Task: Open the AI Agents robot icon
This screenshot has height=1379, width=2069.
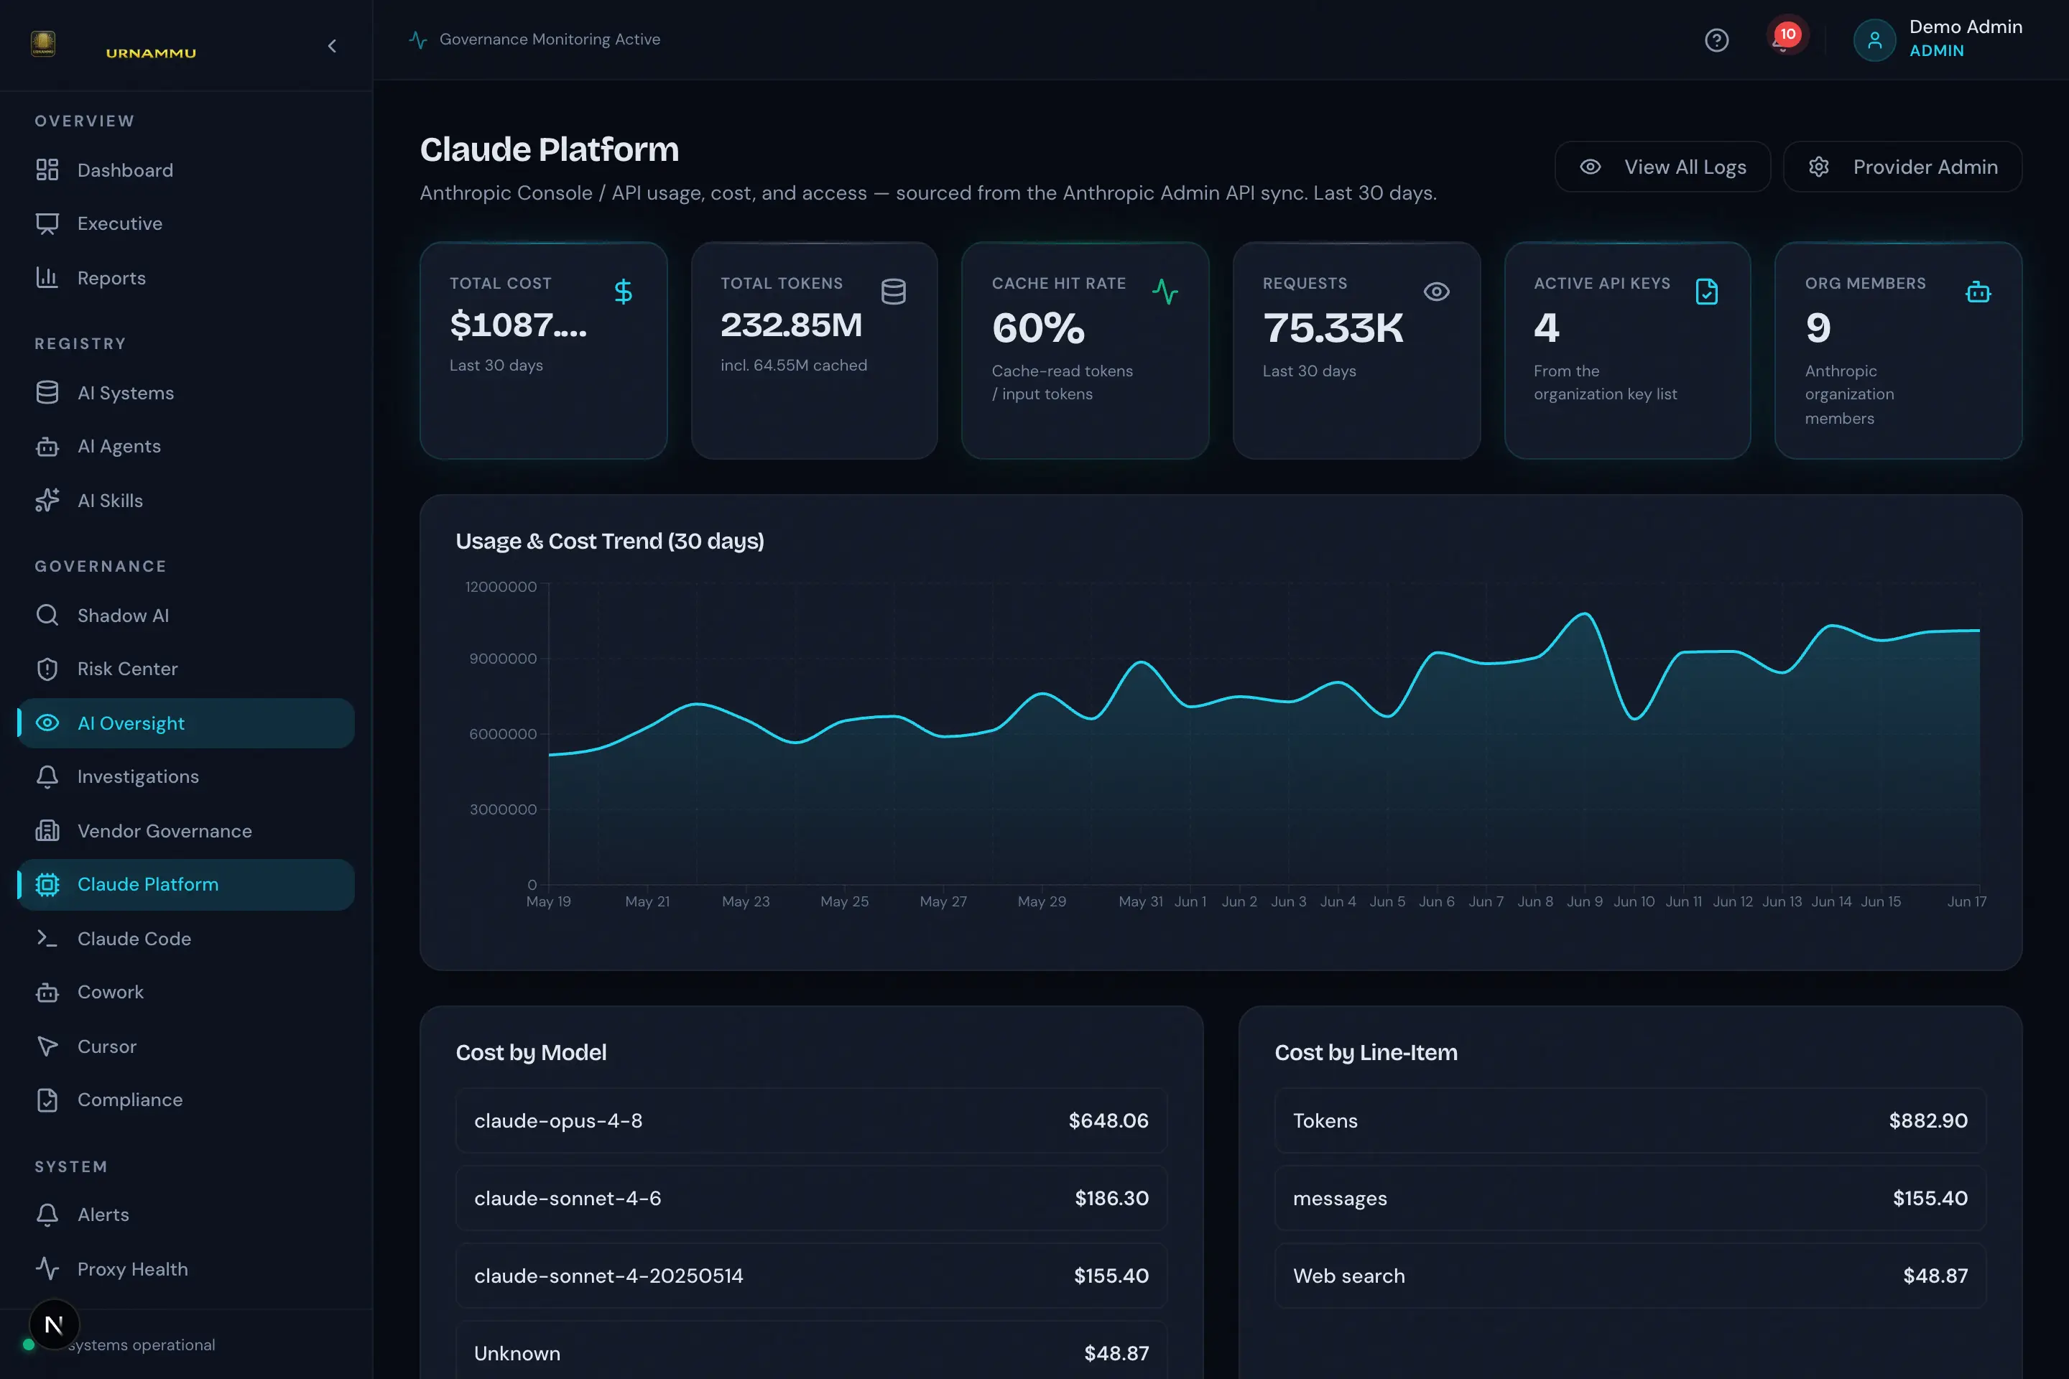Action: [x=47, y=447]
